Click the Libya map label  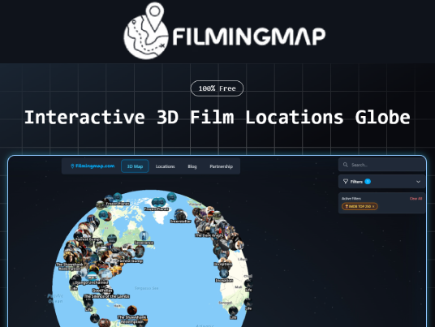242,259
